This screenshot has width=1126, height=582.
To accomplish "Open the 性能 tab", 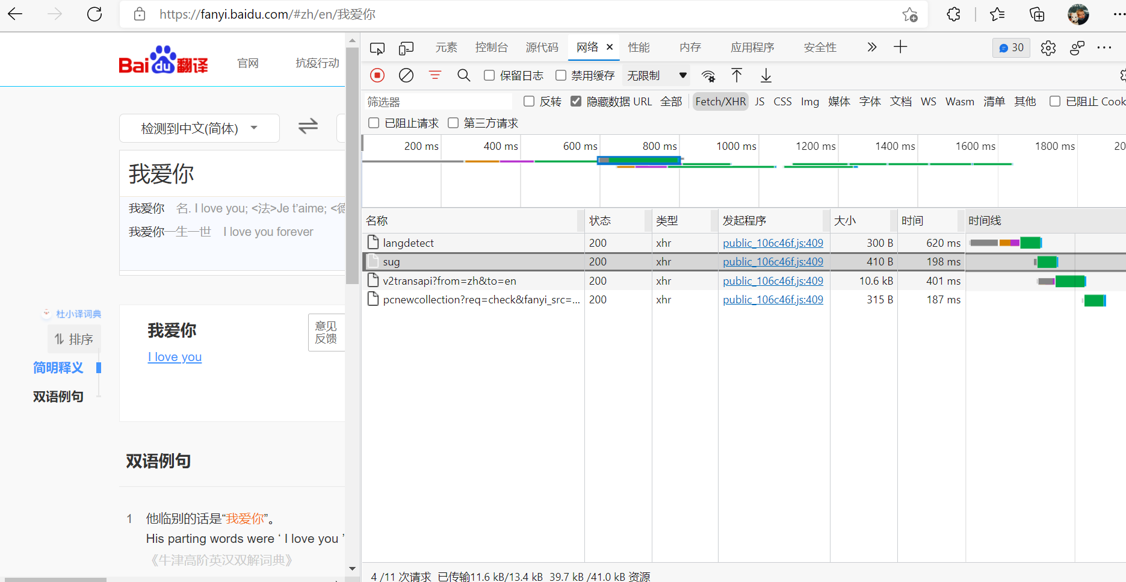I will click(639, 48).
